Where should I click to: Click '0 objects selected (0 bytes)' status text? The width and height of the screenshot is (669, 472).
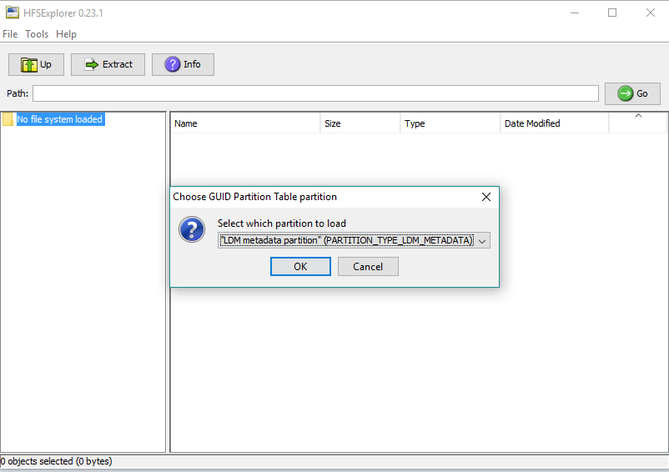point(57,461)
